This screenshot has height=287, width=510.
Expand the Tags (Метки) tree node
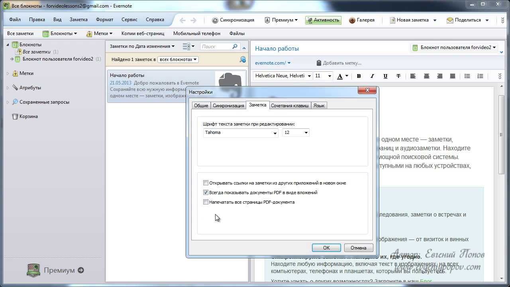(x=8, y=73)
